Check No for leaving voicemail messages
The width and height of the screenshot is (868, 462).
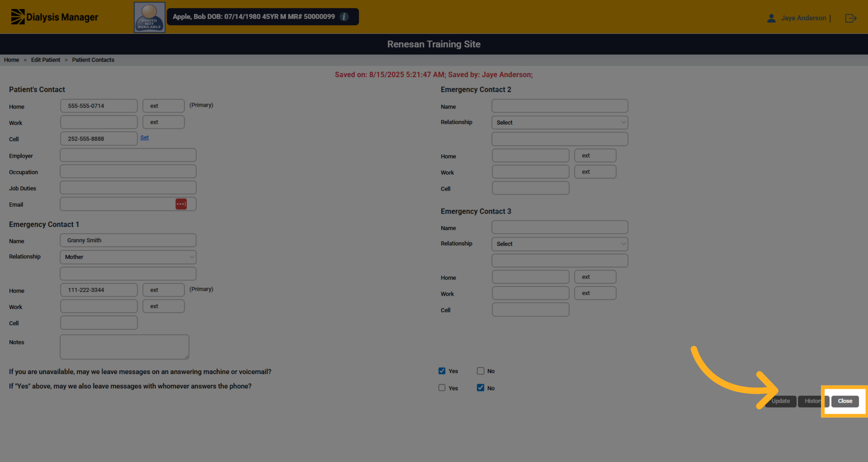pos(480,371)
